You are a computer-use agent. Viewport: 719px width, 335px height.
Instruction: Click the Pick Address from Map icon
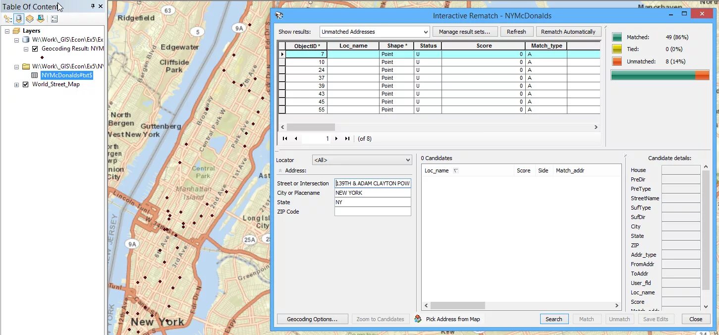[x=418, y=319]
